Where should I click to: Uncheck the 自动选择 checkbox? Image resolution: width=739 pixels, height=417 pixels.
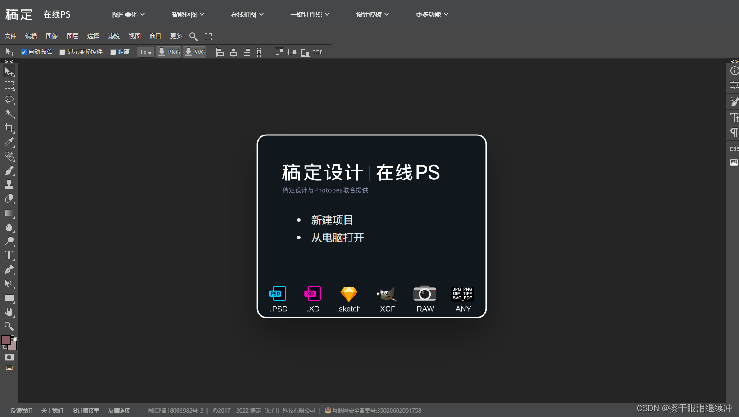pos(24,53)
